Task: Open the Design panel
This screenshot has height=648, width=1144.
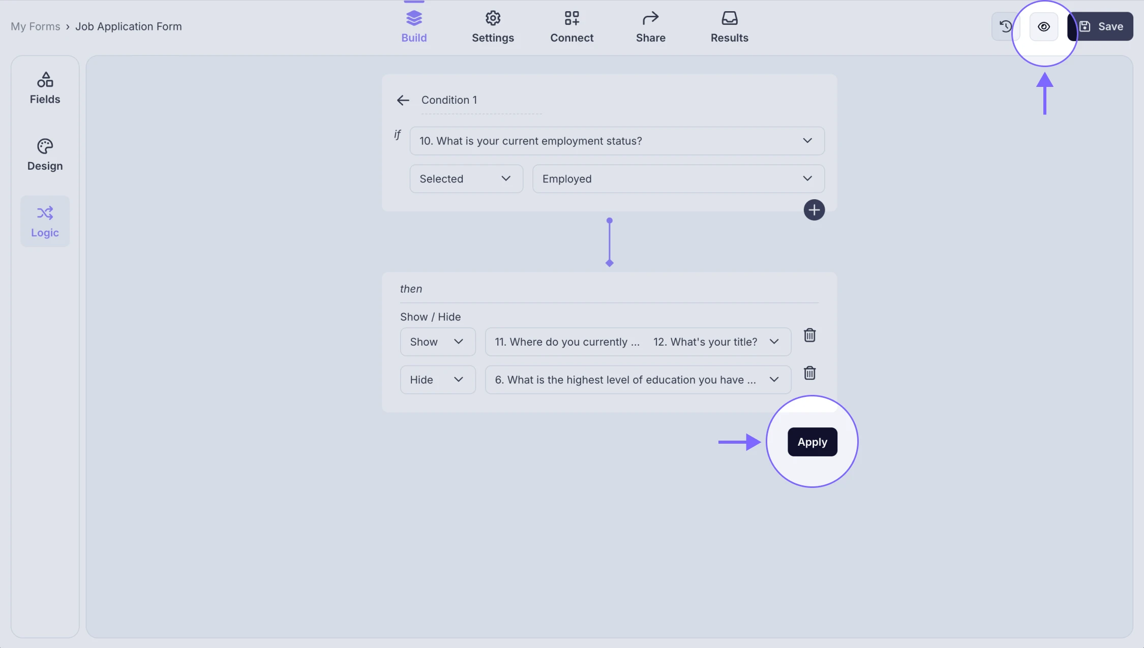Action: point(45,154)
